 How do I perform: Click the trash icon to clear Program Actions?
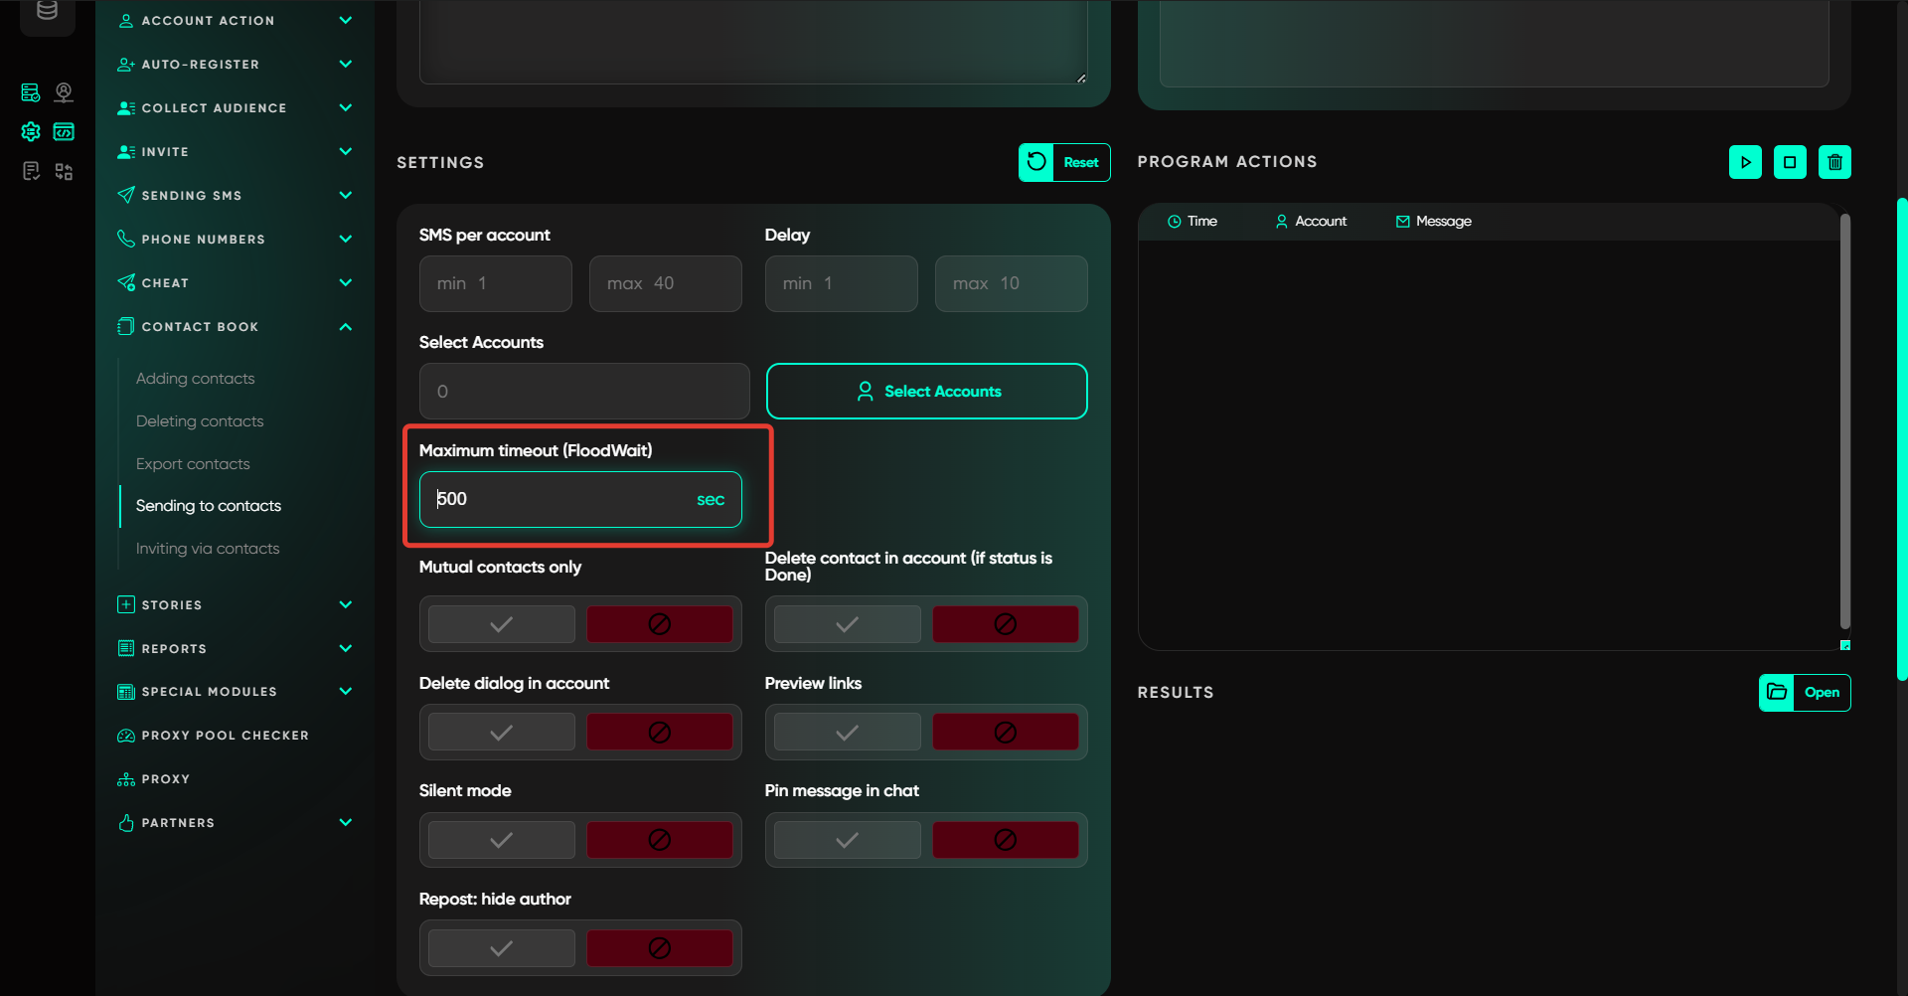pos(1834,162)
